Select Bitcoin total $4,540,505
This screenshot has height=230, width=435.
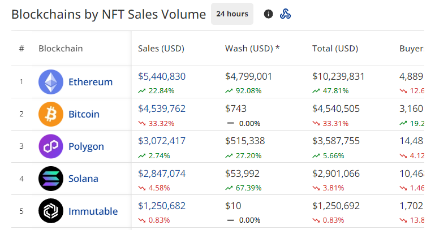coord(336,109)
